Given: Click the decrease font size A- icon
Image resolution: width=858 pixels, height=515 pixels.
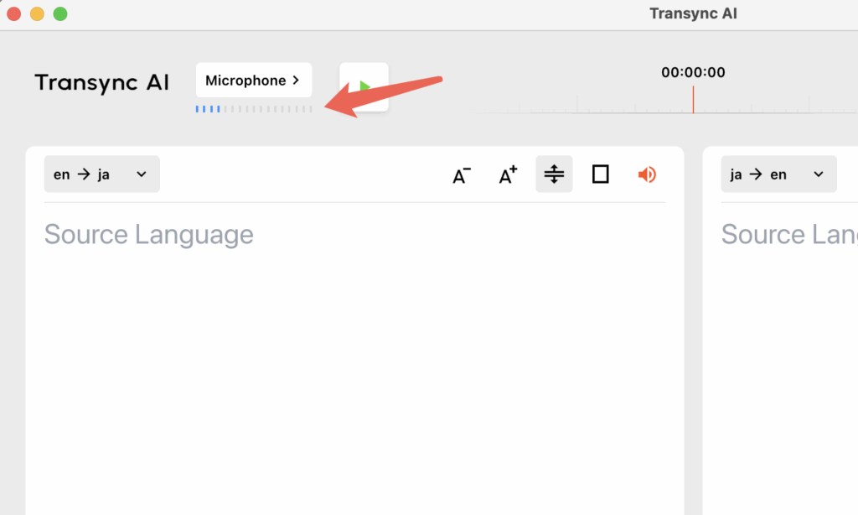Looking at the screenshot, I should [x=462, y=174].
